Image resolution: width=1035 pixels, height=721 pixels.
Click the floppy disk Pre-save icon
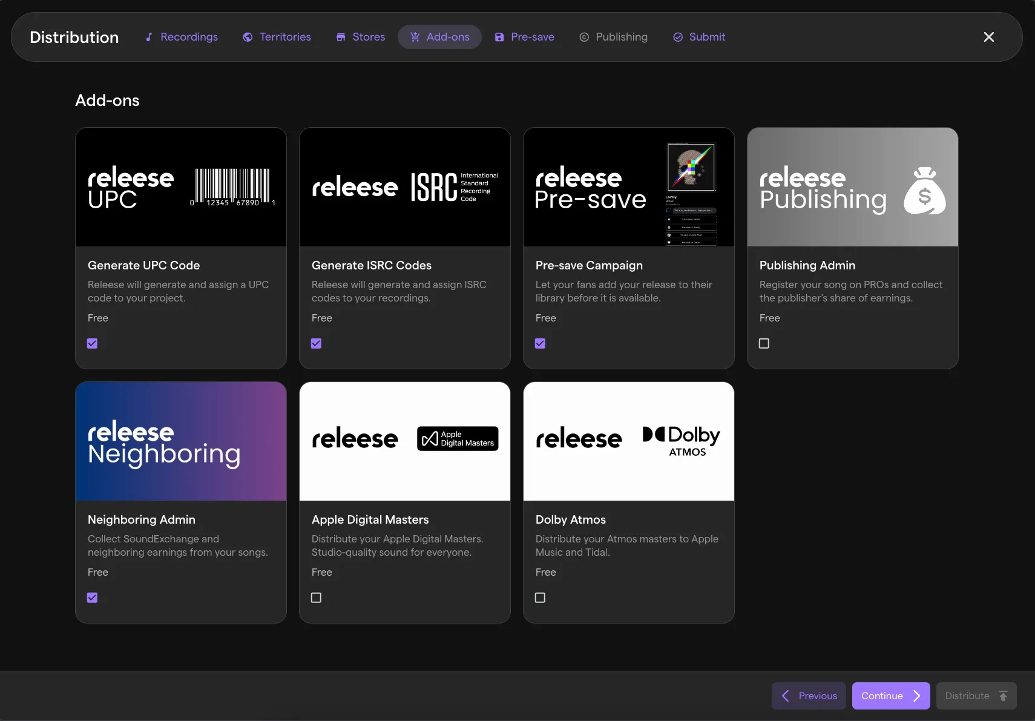[499, 37]
